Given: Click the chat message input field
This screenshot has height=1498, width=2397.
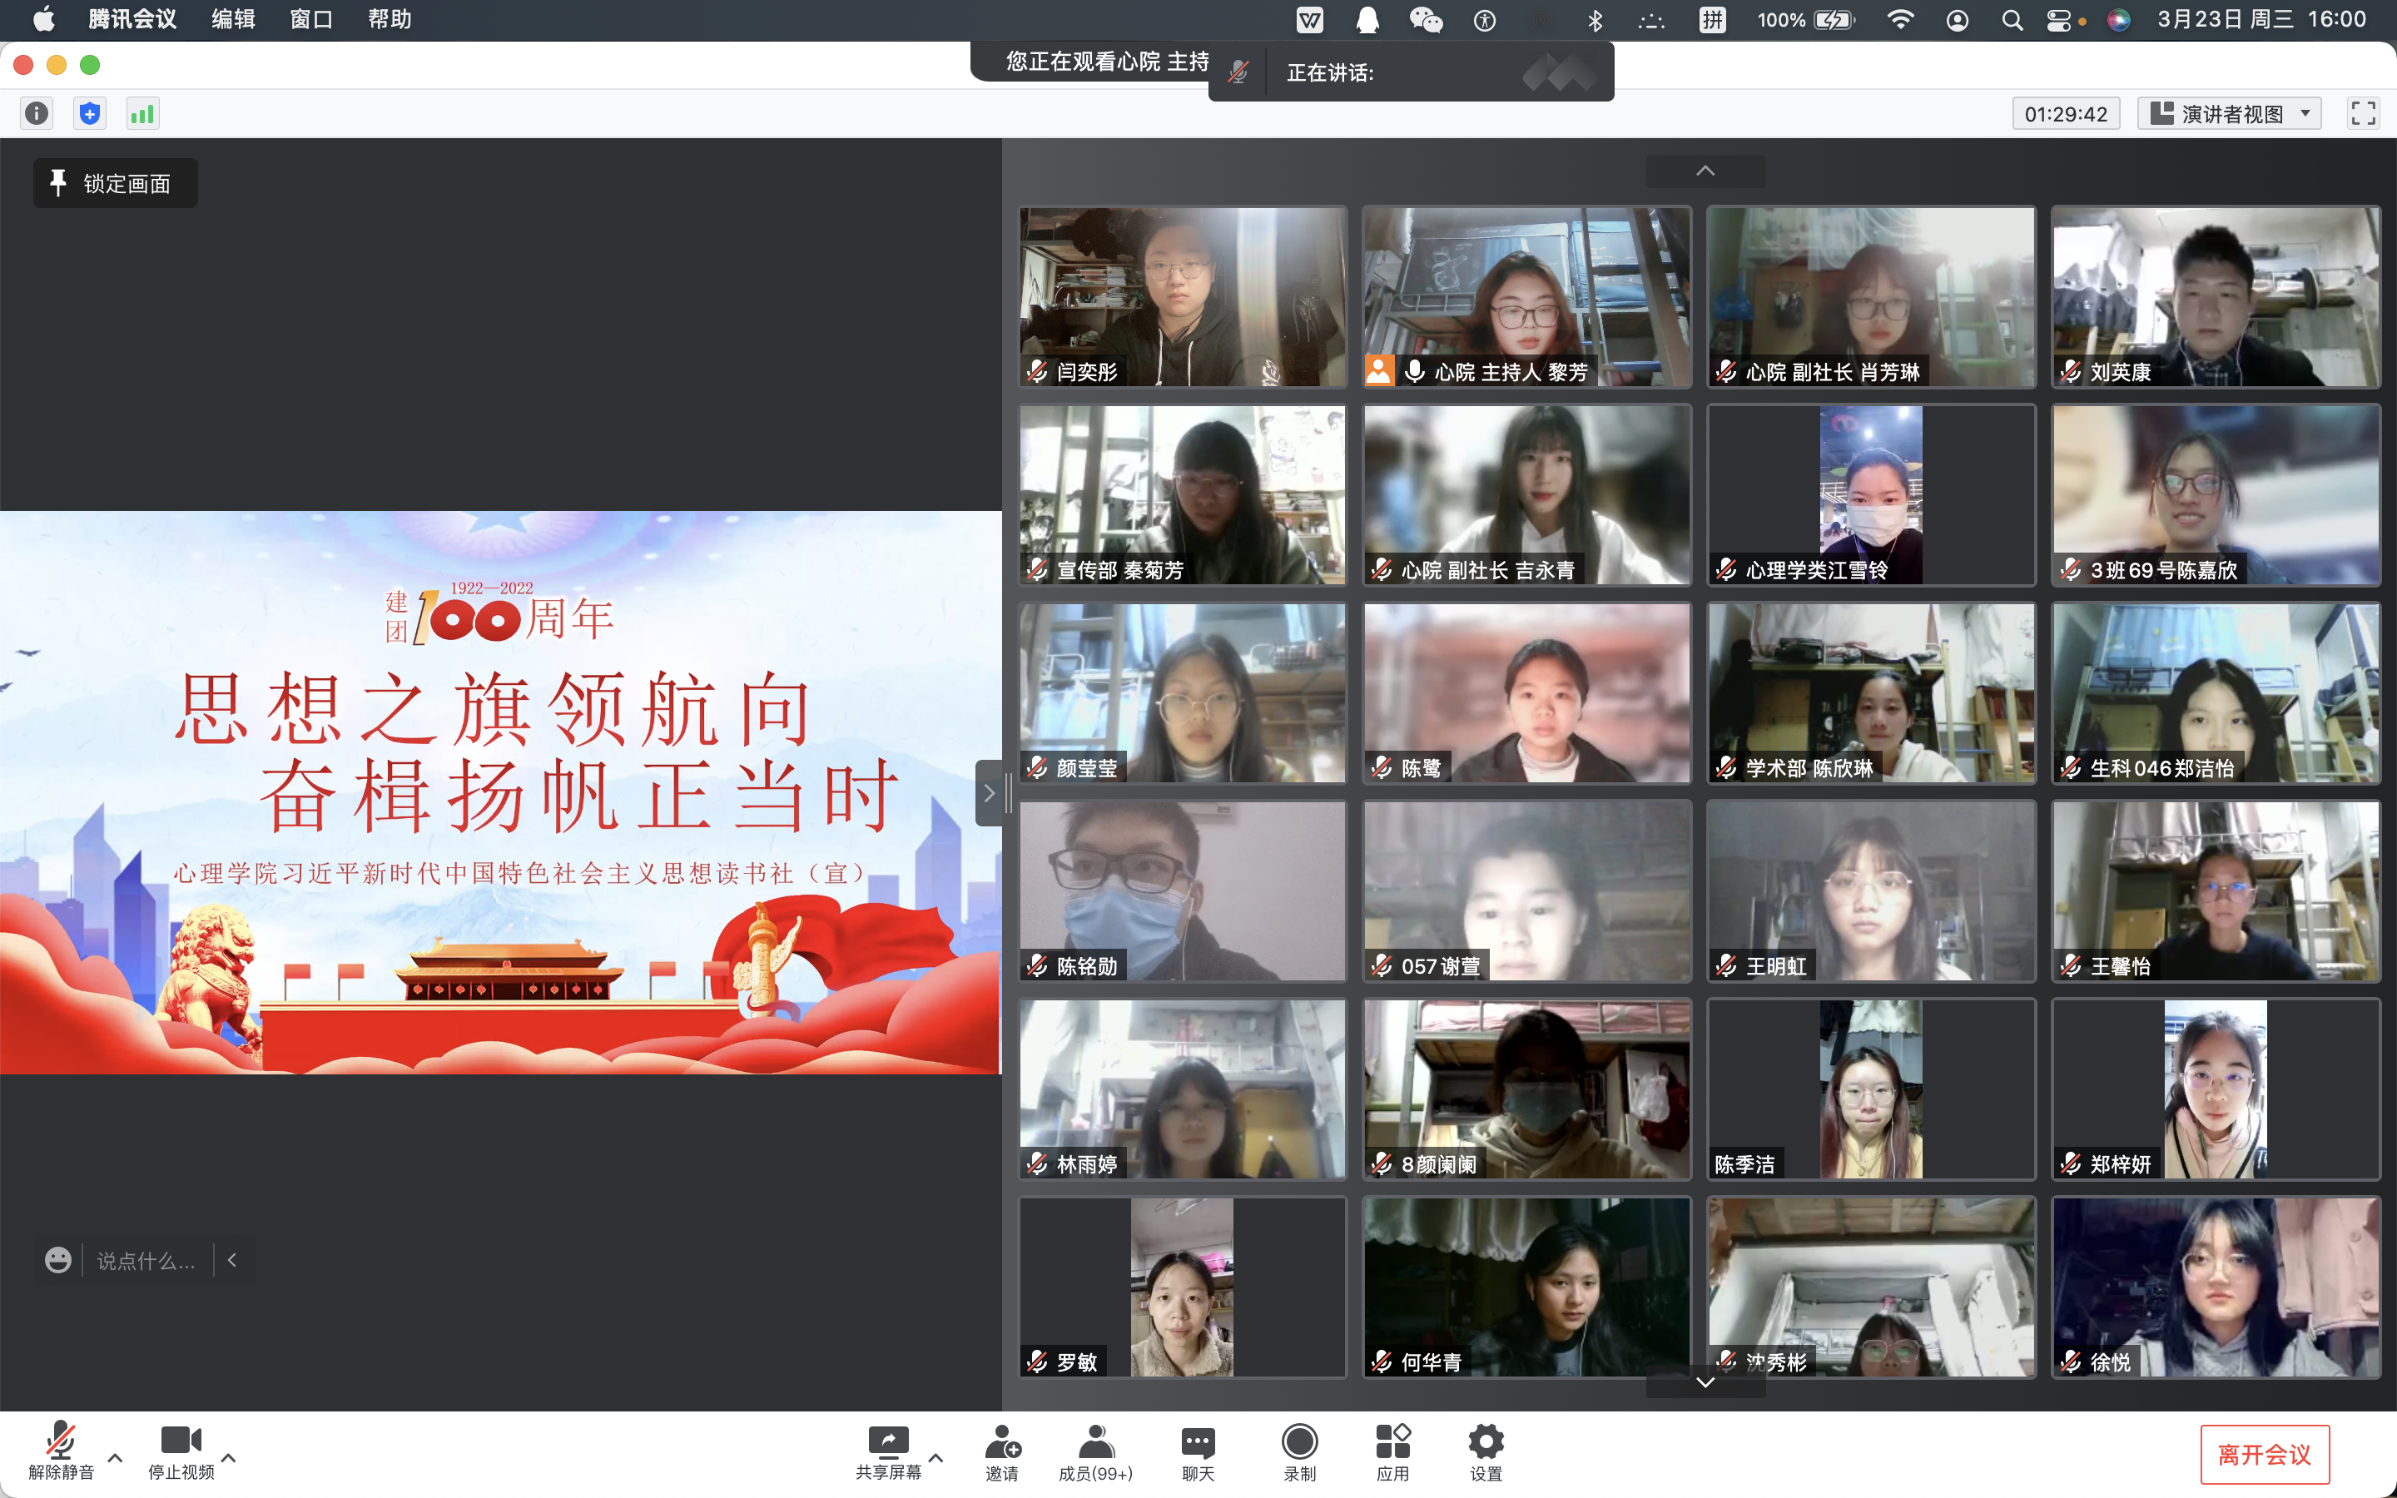Looking at the screenshot, I should coord(146,1260).
